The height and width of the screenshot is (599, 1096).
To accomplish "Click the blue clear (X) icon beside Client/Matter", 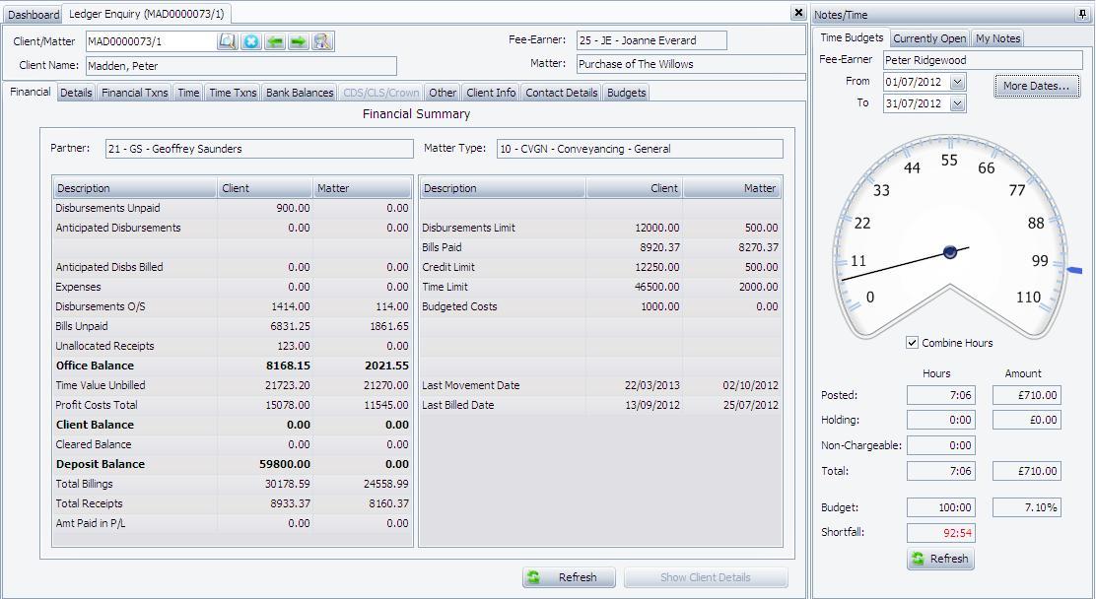I will (251, 41).
